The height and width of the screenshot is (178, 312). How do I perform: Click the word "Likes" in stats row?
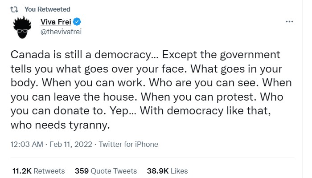click(180, 171)
